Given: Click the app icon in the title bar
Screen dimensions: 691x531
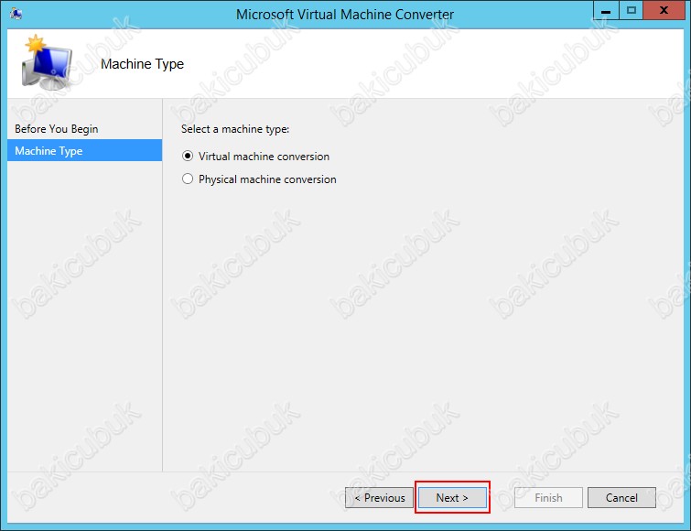Looking at the screenshot, I should (16, 14).
